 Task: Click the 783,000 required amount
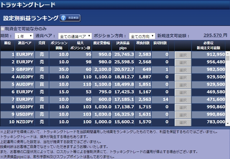coord(216,122)
